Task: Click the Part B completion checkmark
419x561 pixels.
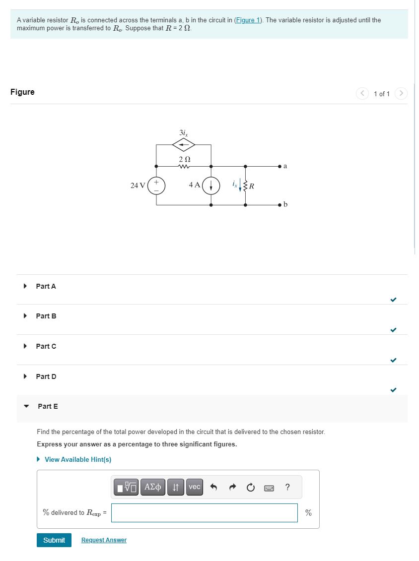Action: pos(393,329)
